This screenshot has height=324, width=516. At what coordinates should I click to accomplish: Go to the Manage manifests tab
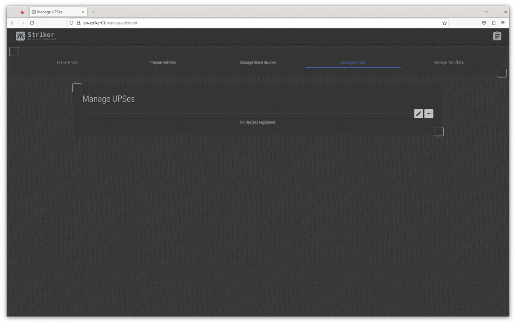pyautogui.click(x=448, y=62)
